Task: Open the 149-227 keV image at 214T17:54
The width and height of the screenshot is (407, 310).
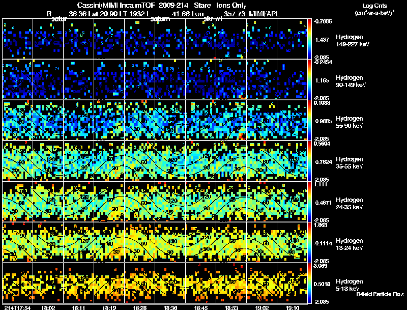Action: click(x=18, y=39)
